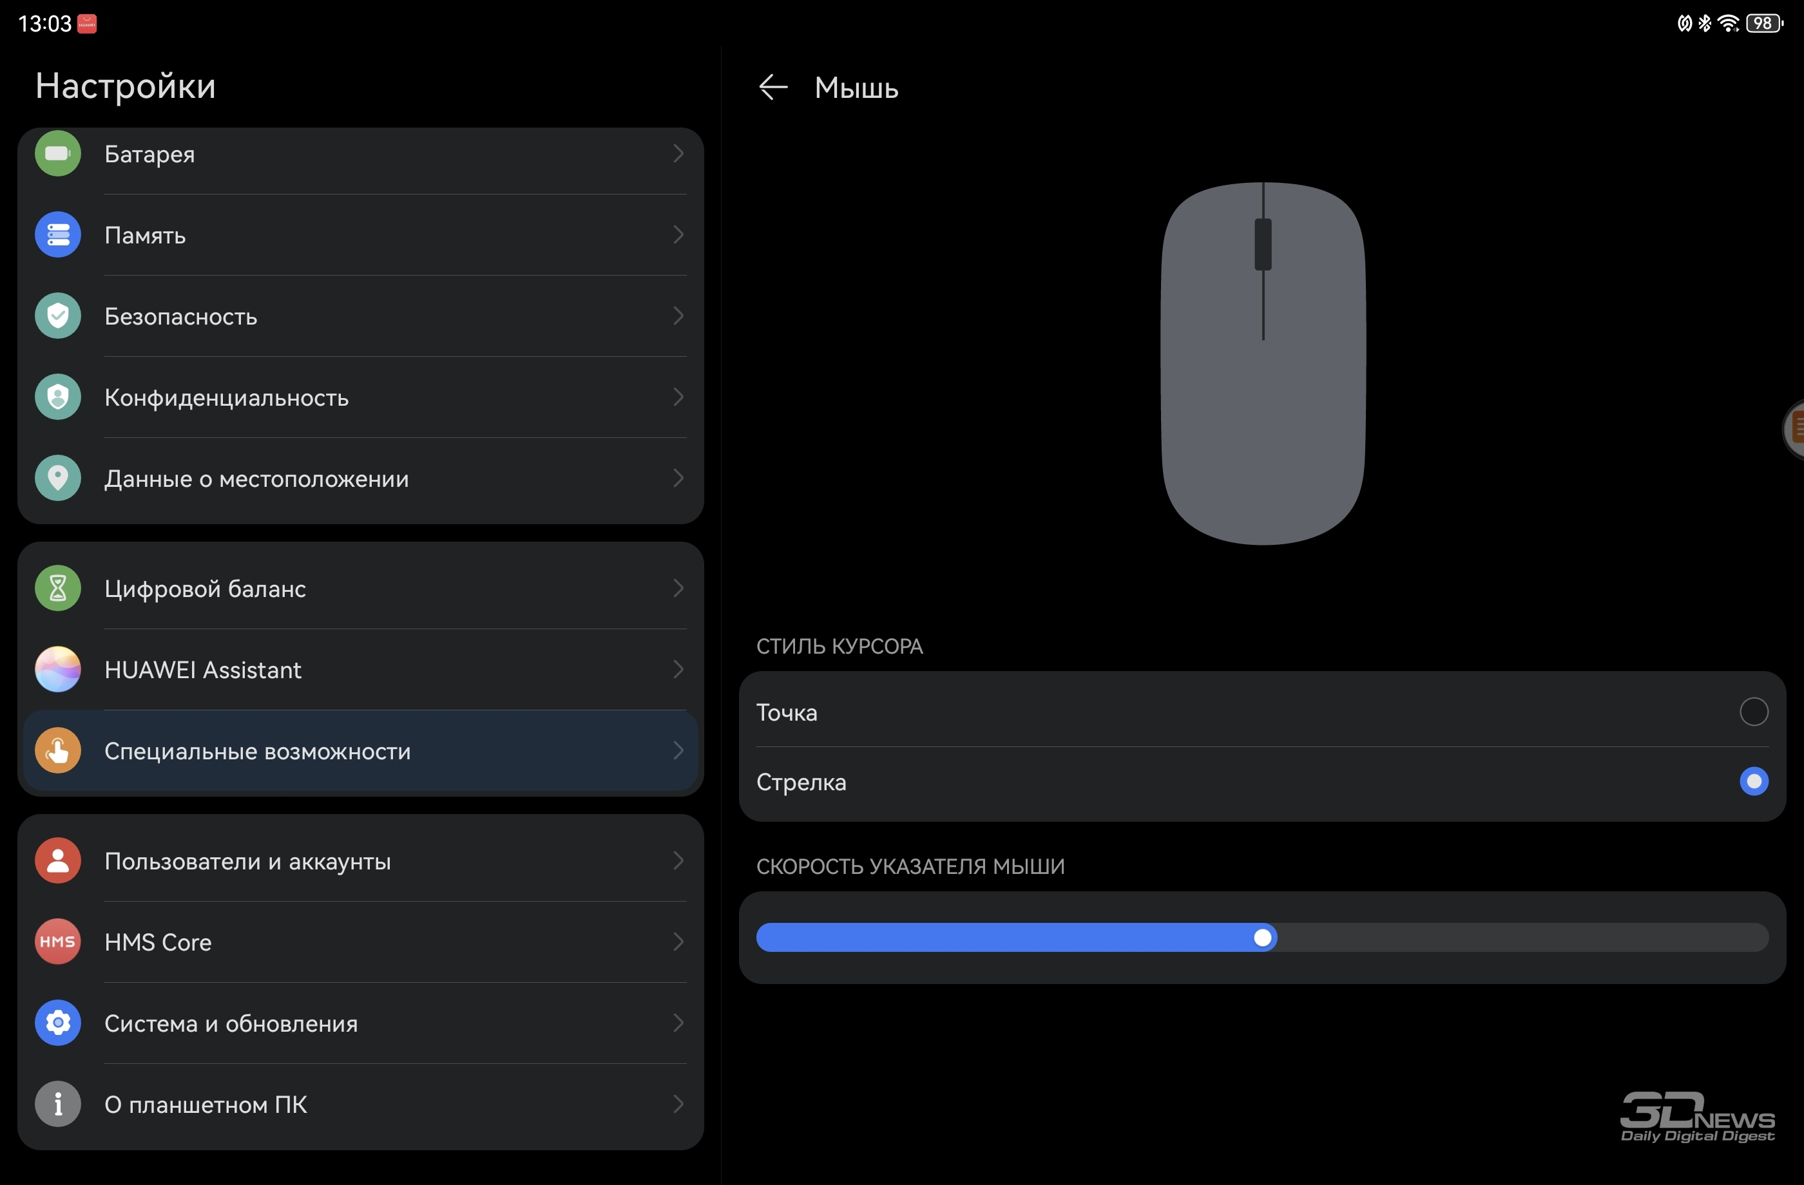This screenshot has width=1804, height=1185.
Task: Tap the Wi-Fi status icon
Action: click(1728, 23)
